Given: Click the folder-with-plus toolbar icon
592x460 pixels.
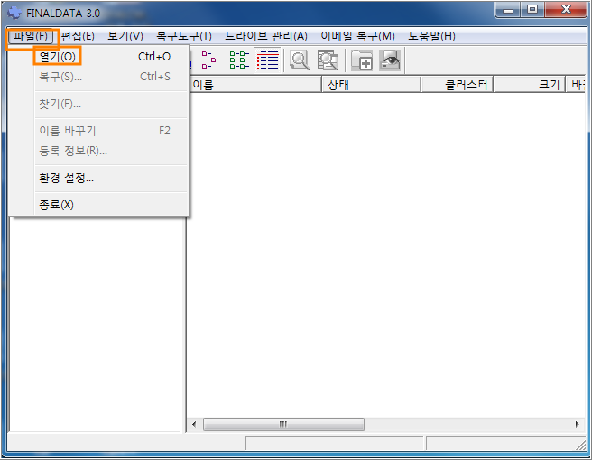Looking at the screenshot, I should point(362,60).
